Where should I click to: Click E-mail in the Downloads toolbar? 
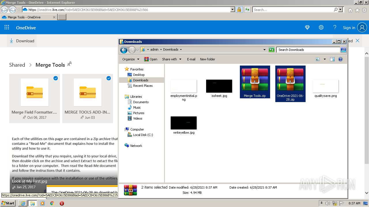click(191, 59)
